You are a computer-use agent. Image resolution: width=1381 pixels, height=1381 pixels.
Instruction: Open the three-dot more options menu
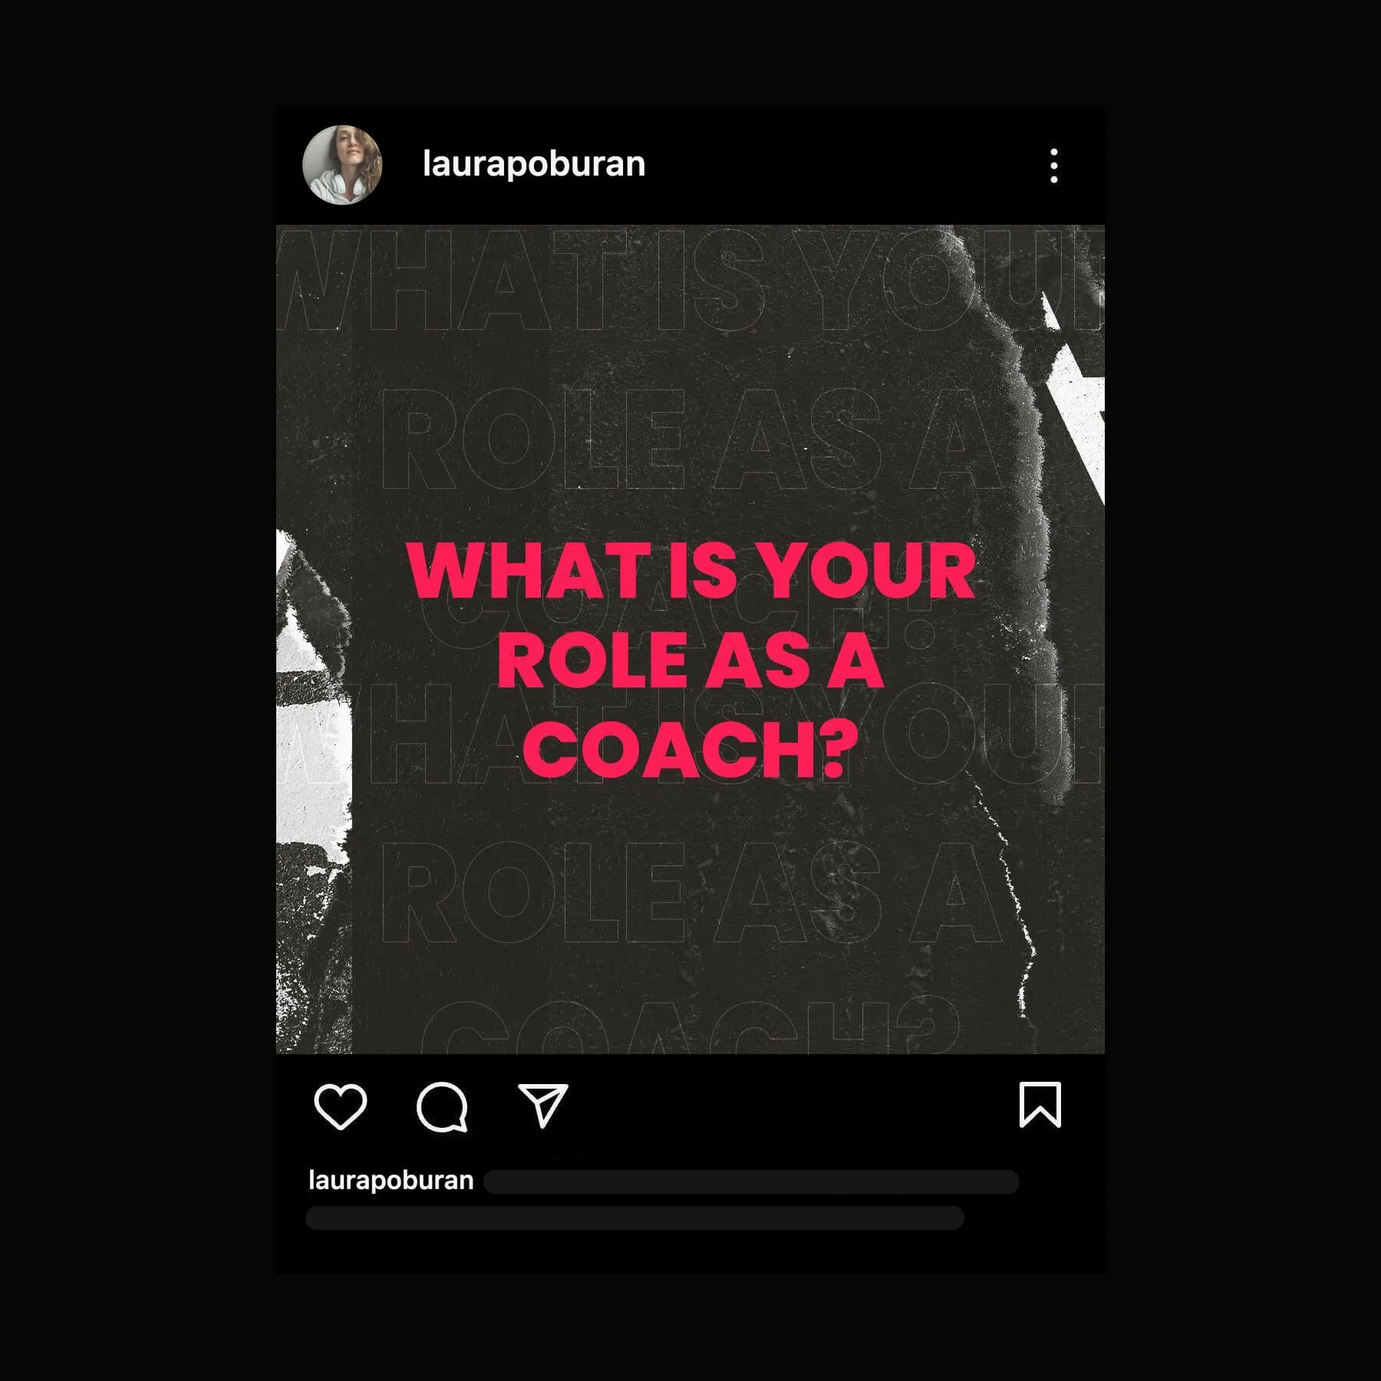[1054, 166]
